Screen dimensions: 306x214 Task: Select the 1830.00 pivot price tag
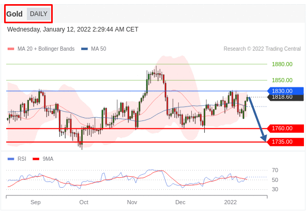(x=285, y=91)
